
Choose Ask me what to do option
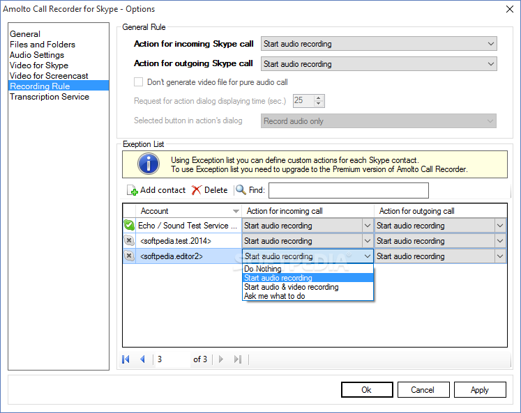(x=308, y=296)
